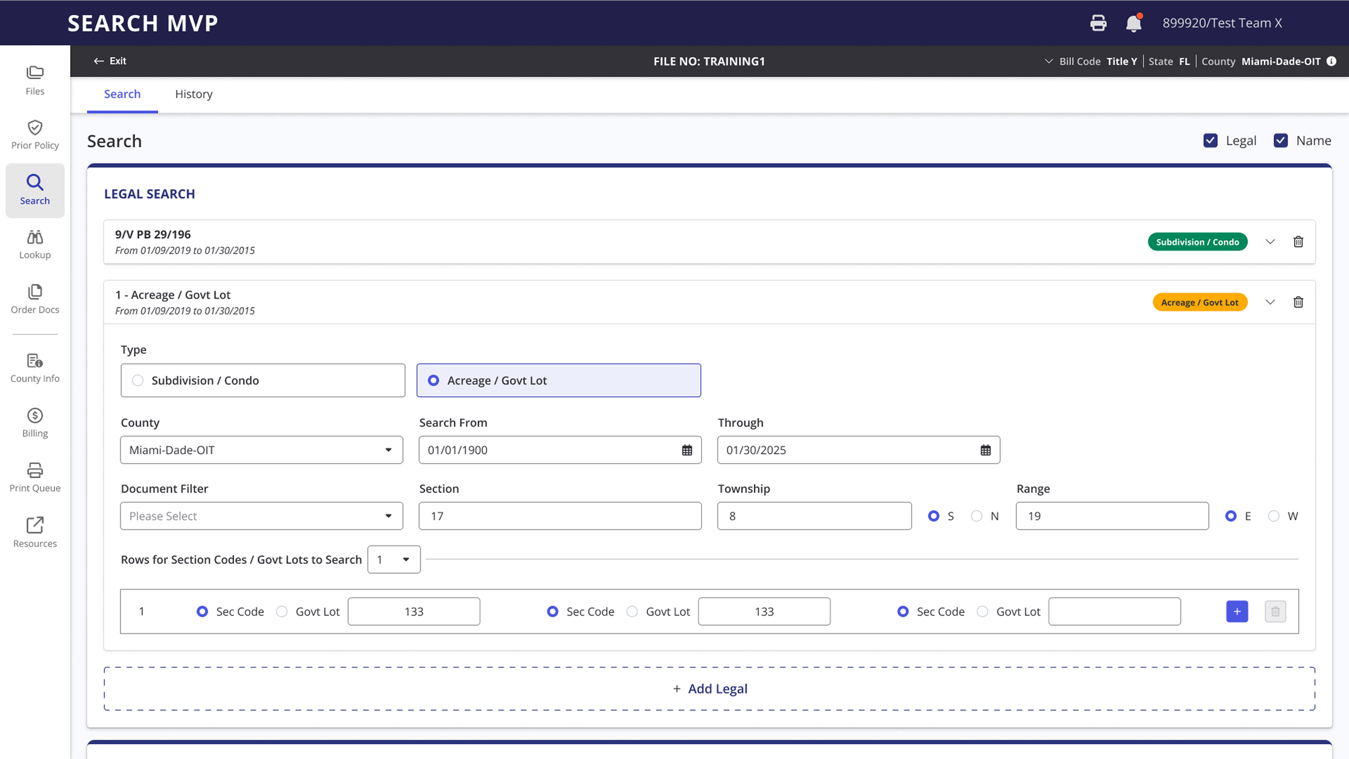Uncheck the Legal checkbox
The height and width of the screenshot is (759, 1349).
[x=1210, y=141]
